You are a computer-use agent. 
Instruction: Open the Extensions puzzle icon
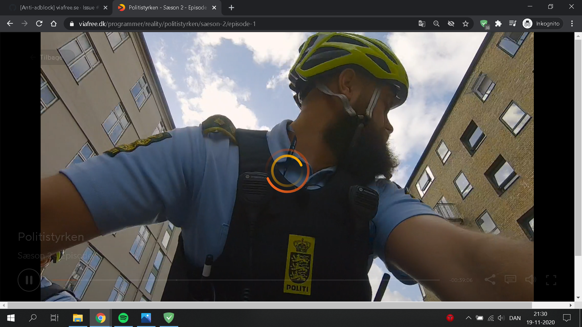[498, 24]
